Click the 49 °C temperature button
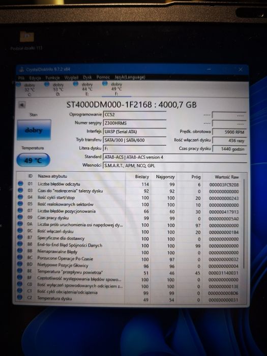 (x=33, y=161)
